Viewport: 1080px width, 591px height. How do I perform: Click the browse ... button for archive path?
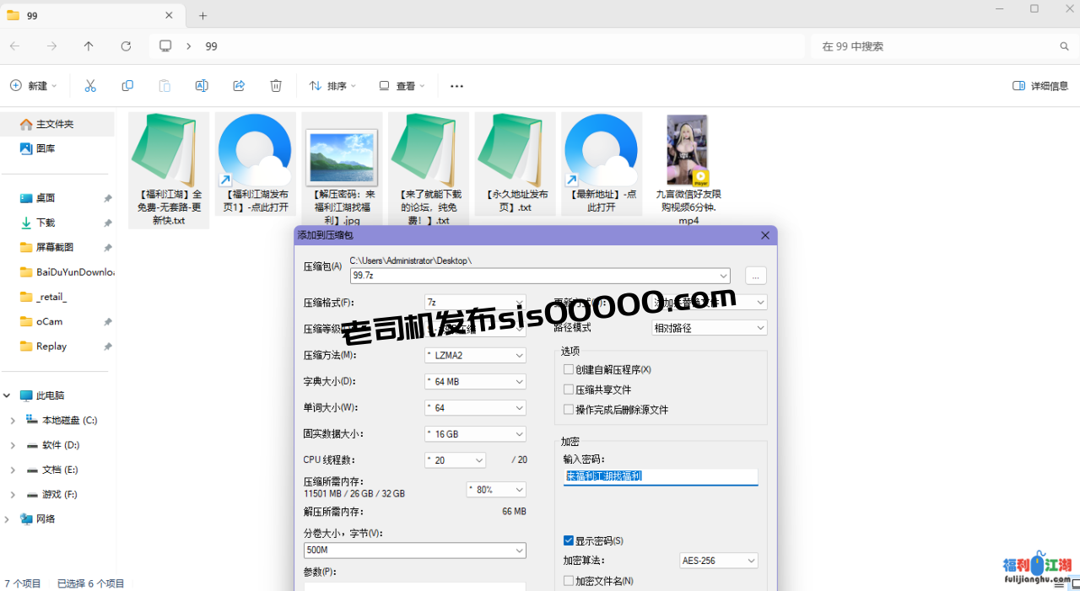[x=756, y=276]
